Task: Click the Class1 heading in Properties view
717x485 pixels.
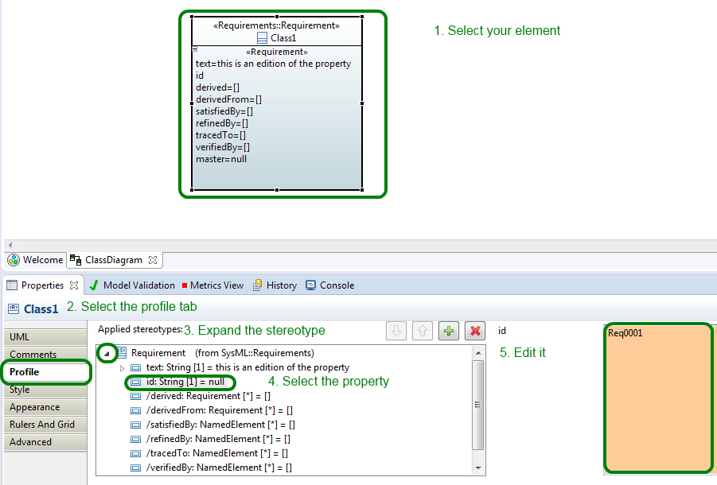Action: pyautogui.click(x=41, y=309)
